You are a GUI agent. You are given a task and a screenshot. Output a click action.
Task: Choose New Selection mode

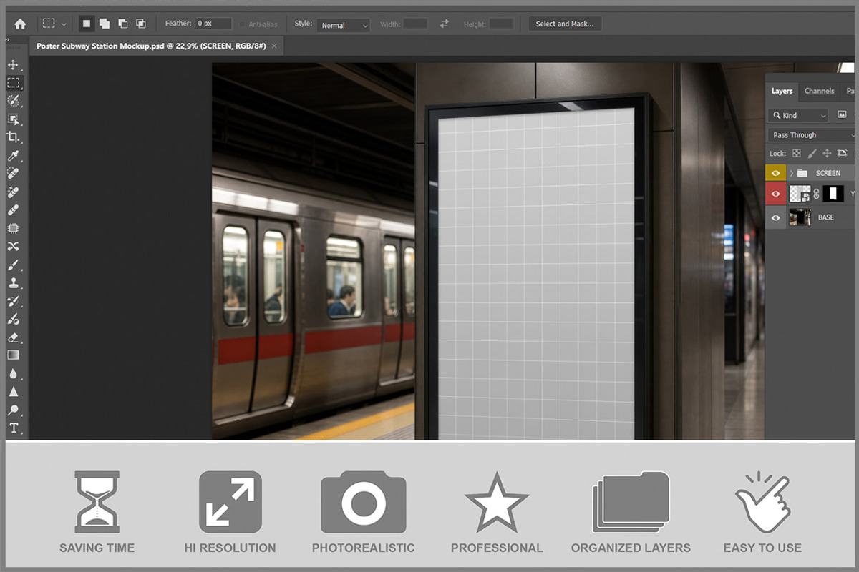(x=87, y=24)
